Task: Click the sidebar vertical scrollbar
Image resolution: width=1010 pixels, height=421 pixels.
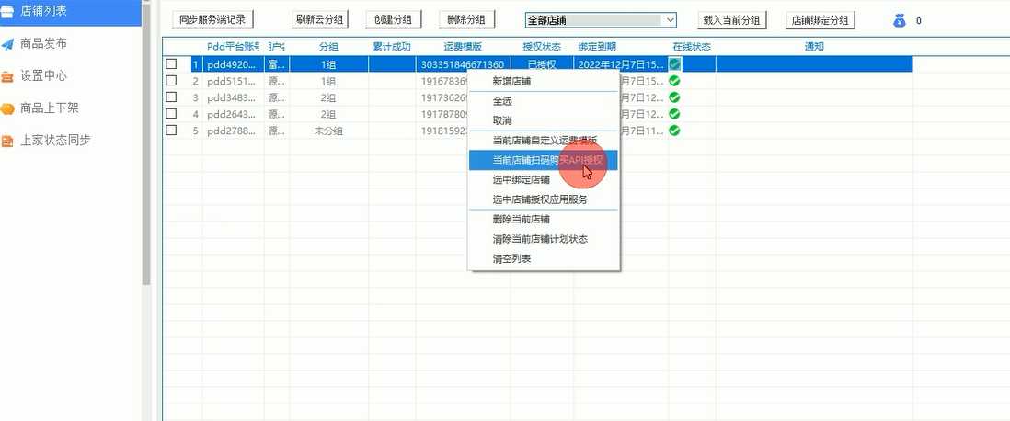Action: tap(146, 138)
